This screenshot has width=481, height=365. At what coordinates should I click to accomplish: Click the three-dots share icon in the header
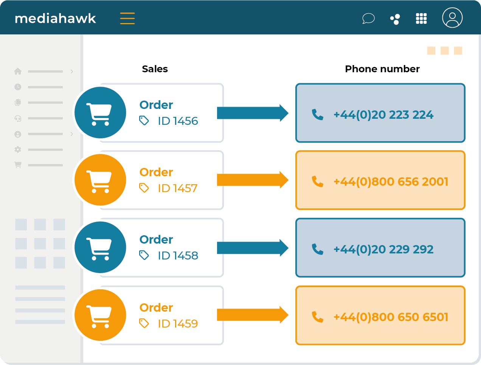click(395, 19)
